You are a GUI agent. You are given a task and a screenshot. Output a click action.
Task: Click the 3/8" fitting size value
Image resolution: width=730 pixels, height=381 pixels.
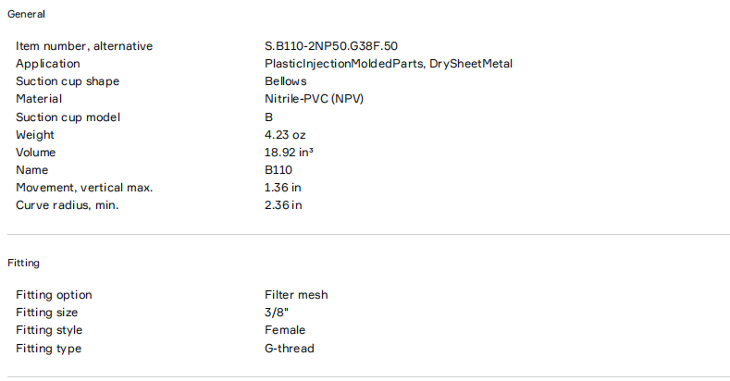pyautogui.click(x=275, y=313)
